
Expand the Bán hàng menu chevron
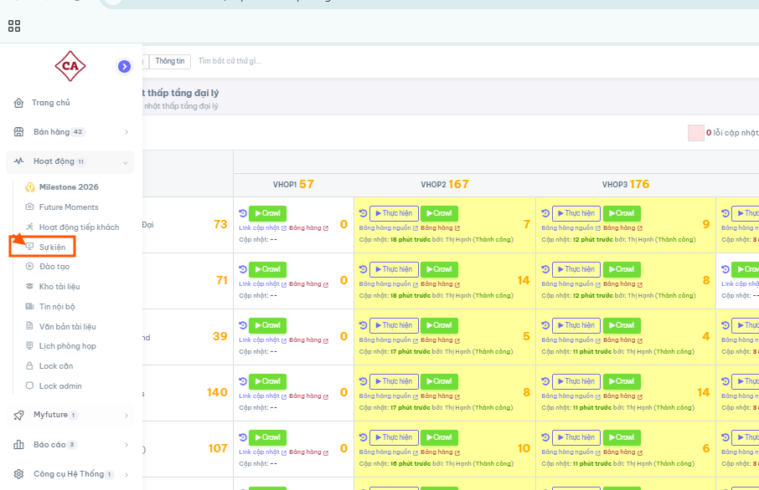click(x=126, y=132)
